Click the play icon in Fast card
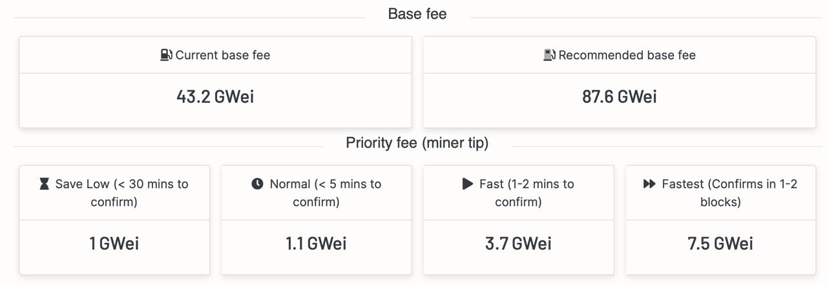This screenshot has height=285, width=827. click(x=468, y=184)
